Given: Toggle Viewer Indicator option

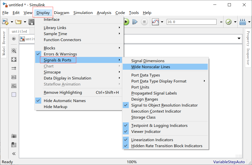Looking at the screenshot, I should click(165, 131).
